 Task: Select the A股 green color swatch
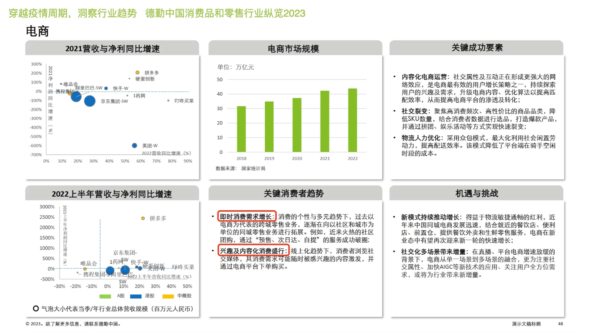click(104, 296)
